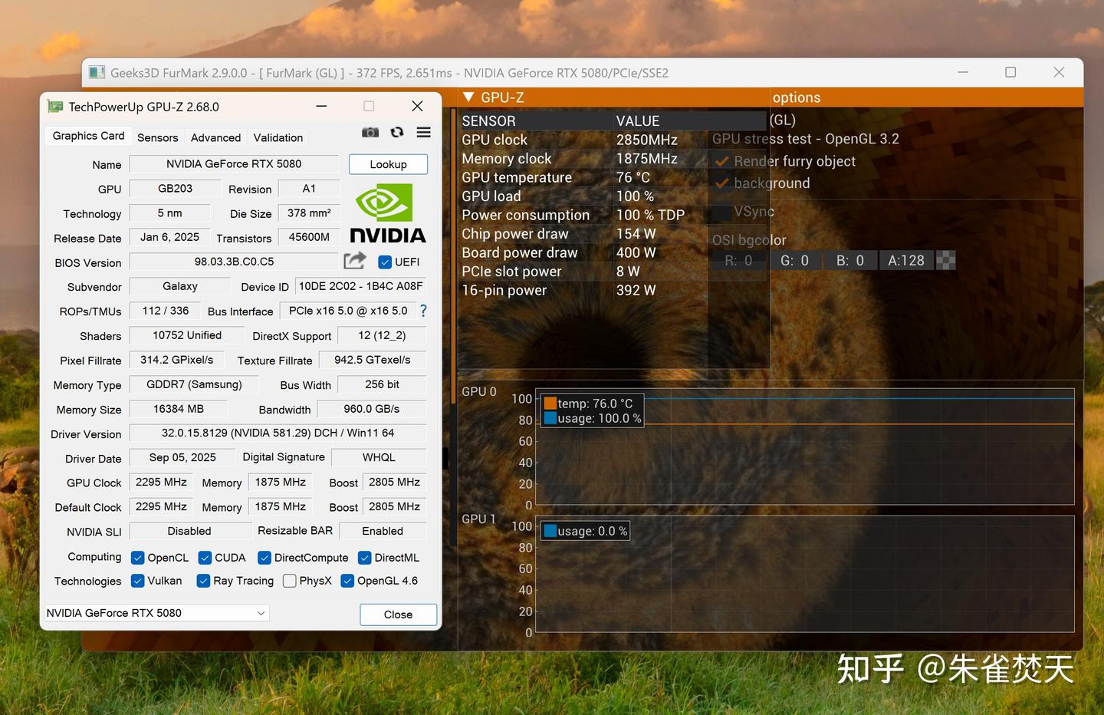Click the Board power draw sensor row

click(x=613, y=252)
